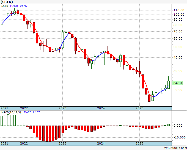The width and height of the screenshot is (187, 150).
Task: Click the MA(3) moving average label
Action: pyautogui.click(x=14, y=6)
